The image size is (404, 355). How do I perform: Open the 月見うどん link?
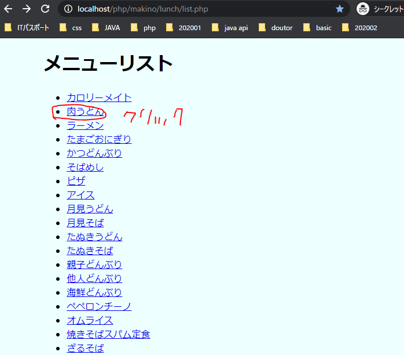point(90,209)
